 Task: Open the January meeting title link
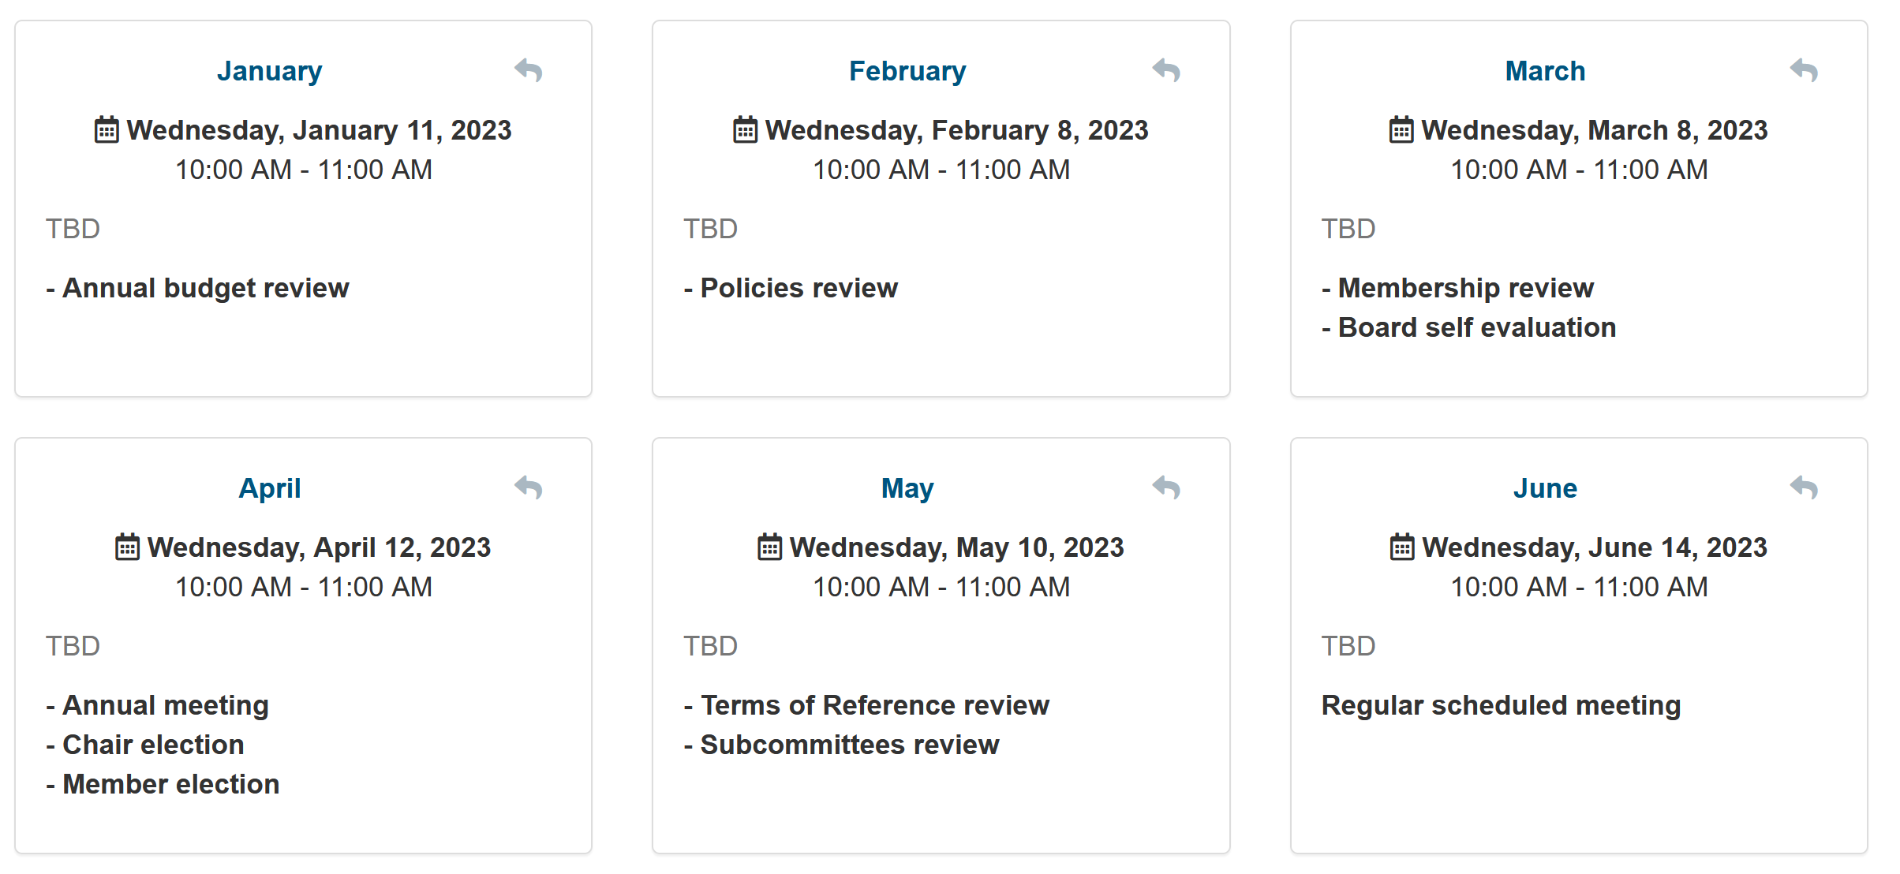(x=270, y=71)
